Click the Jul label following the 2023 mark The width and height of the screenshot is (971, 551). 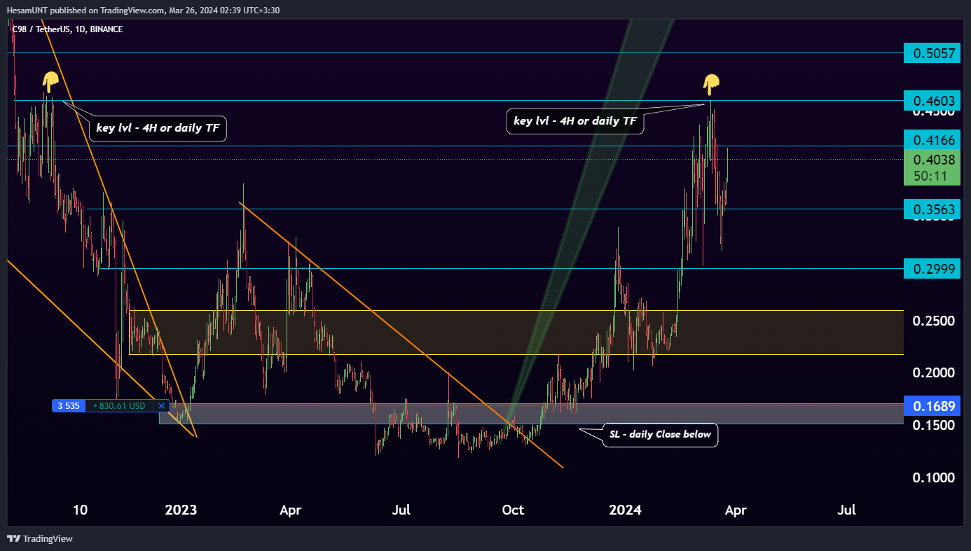pyautogui.click(x=401, y=510)
